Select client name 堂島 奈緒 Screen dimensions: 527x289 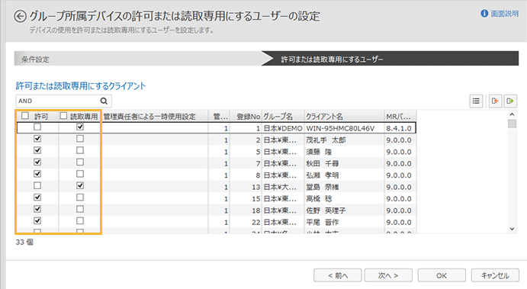pyautogui.click(x=322, y=187)
